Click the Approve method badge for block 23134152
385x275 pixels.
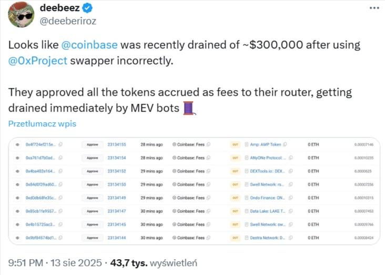point(93,171)
